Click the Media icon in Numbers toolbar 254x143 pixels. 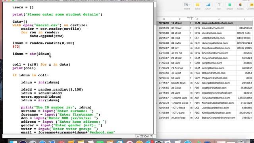coord(241,6)
